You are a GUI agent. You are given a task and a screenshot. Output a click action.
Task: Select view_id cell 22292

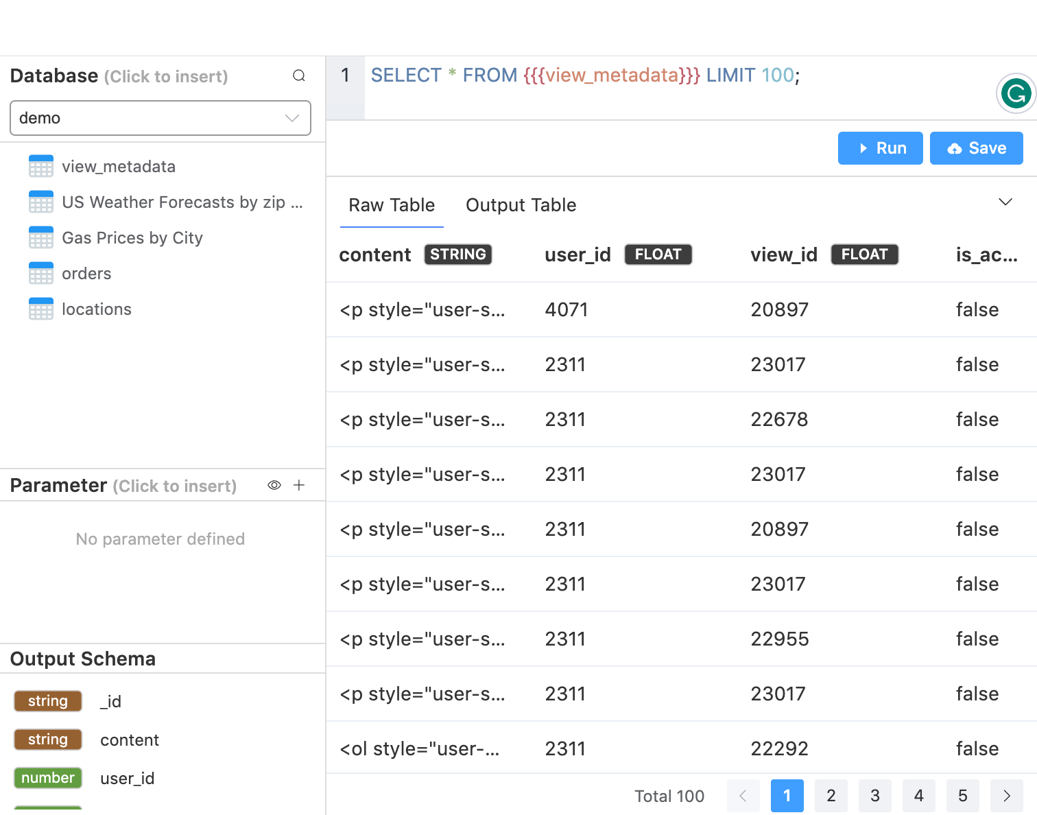[779, 748]
